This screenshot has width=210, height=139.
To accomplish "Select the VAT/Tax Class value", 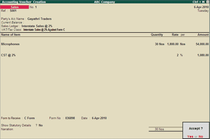I will (x=44, y=29).
